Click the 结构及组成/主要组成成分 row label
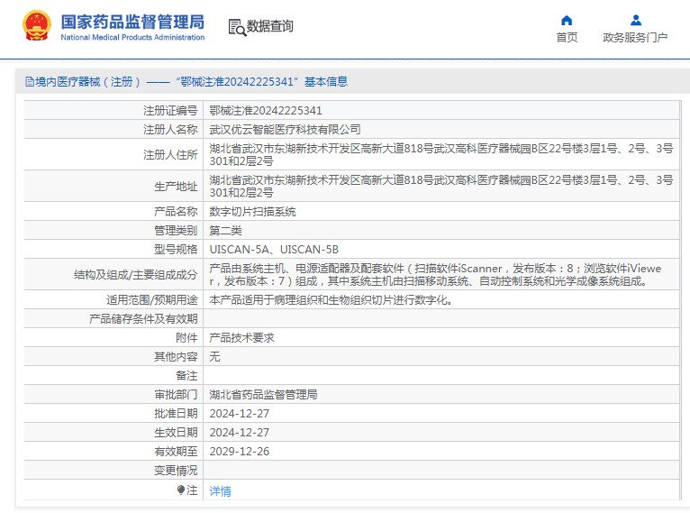This screenshot has height=513, width=690. pyautogui.click(x=135, y=275)
